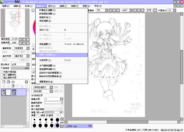Open the 通常的圓形 brush shape dropdown

[51, 87]
